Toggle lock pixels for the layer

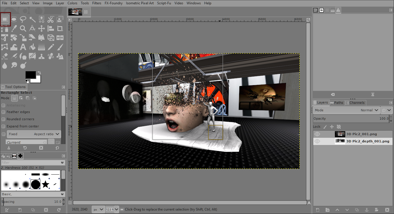point(325,127)
